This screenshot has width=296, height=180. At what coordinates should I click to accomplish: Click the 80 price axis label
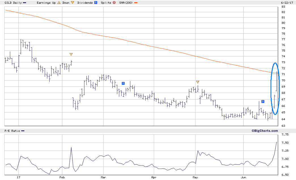(283, 23)
